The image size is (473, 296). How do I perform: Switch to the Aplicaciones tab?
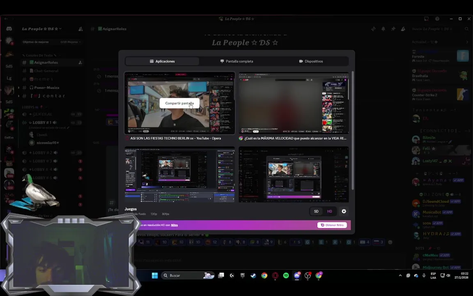coord(162,61)
